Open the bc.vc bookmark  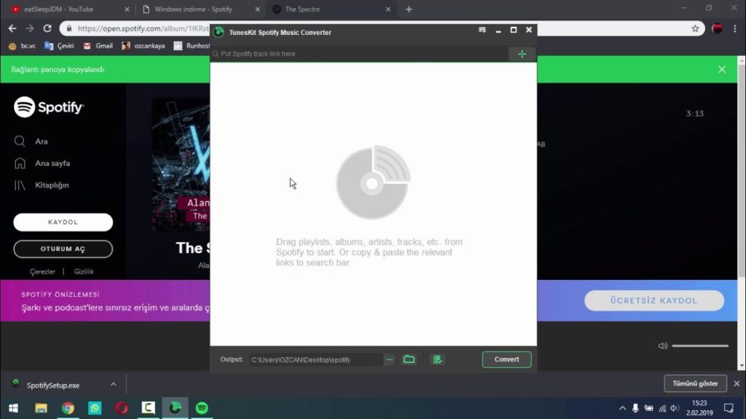click(x=23, y=46)
